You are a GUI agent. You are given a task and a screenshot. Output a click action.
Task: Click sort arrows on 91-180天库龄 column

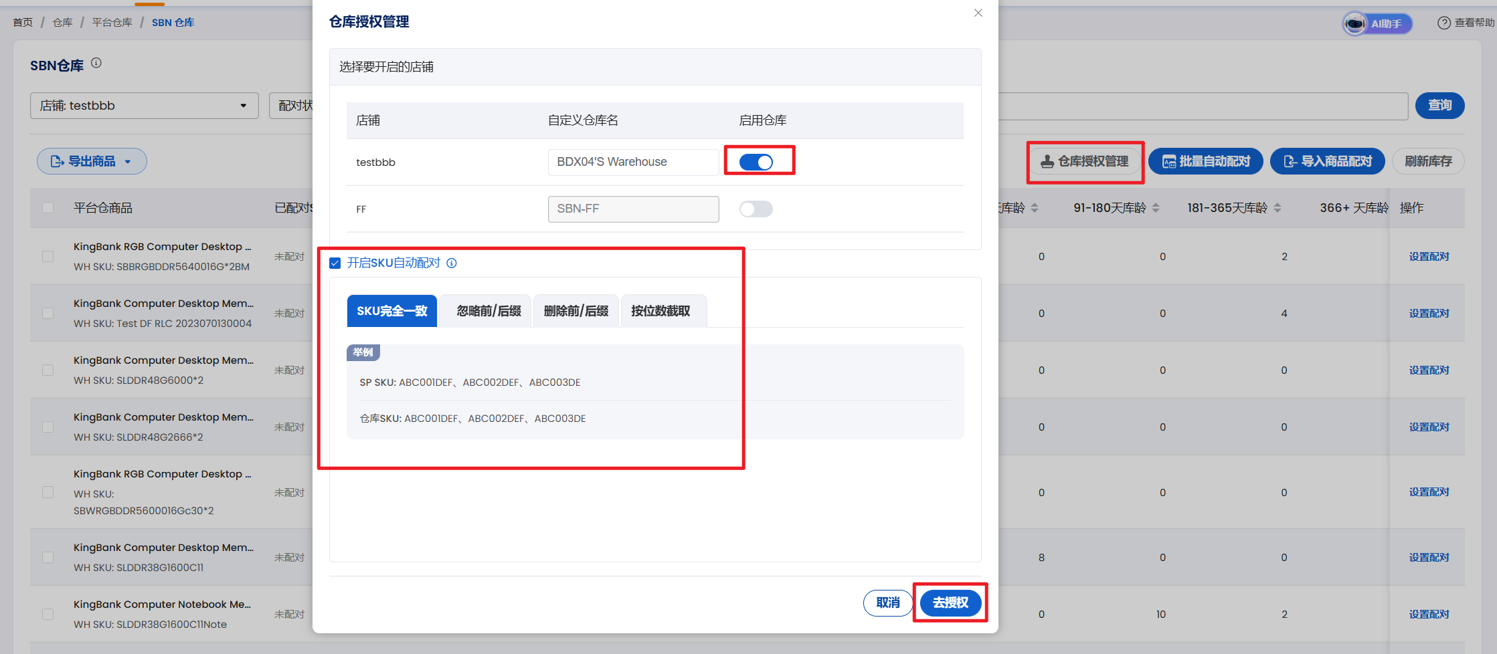pos(1156,208)
